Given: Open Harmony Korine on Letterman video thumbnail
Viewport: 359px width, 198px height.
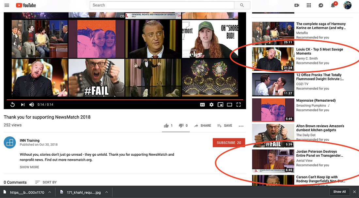Looking at the screenshot, I should click(x=273, y=33).
